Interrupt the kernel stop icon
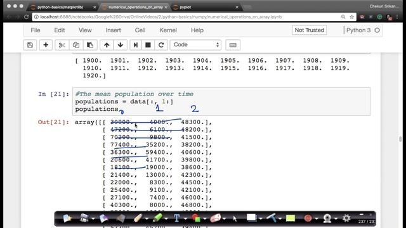The image size is (406, 228). [148, 45]
